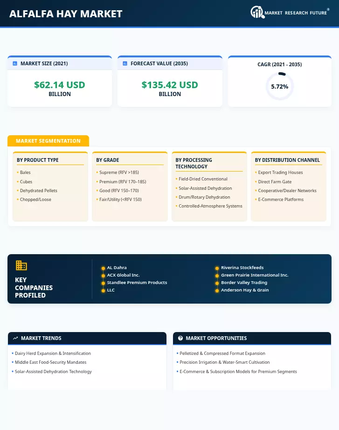Image resolution: width=339 pixels, height=430 pixels.
Task: Click the trend line icon beside Market Trends
Action: pos(15,338)
